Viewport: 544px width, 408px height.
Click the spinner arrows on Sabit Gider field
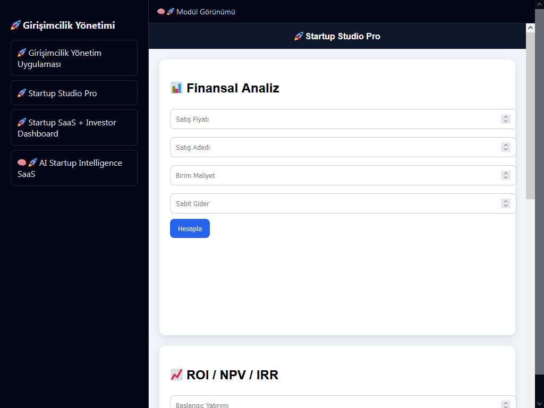click(x=505, y=204)
